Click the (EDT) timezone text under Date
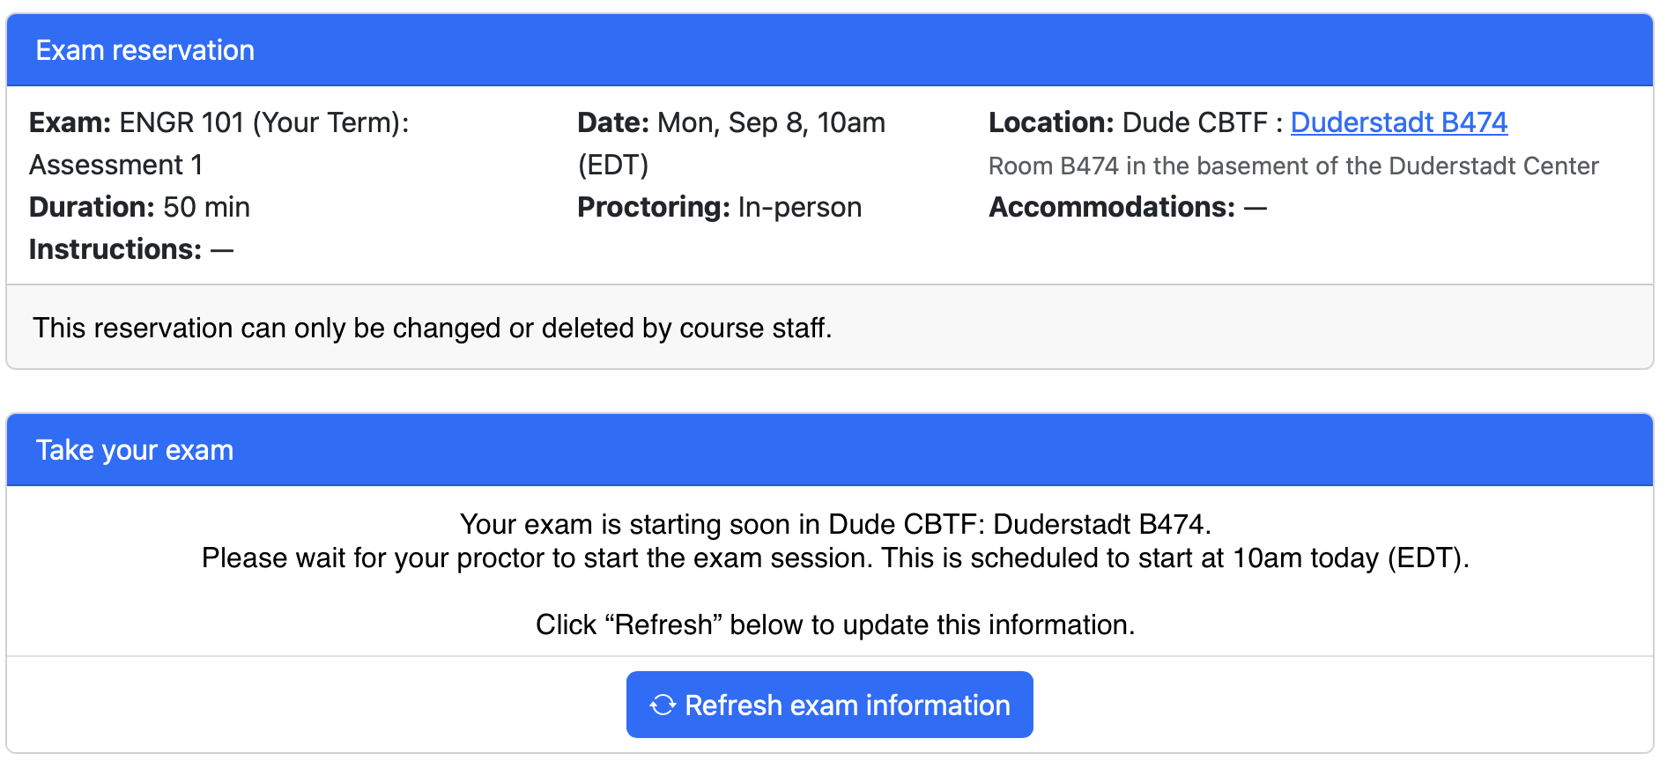Image resolution: width=1674 pixels, height=768 pixels. [x=613, y=165]
